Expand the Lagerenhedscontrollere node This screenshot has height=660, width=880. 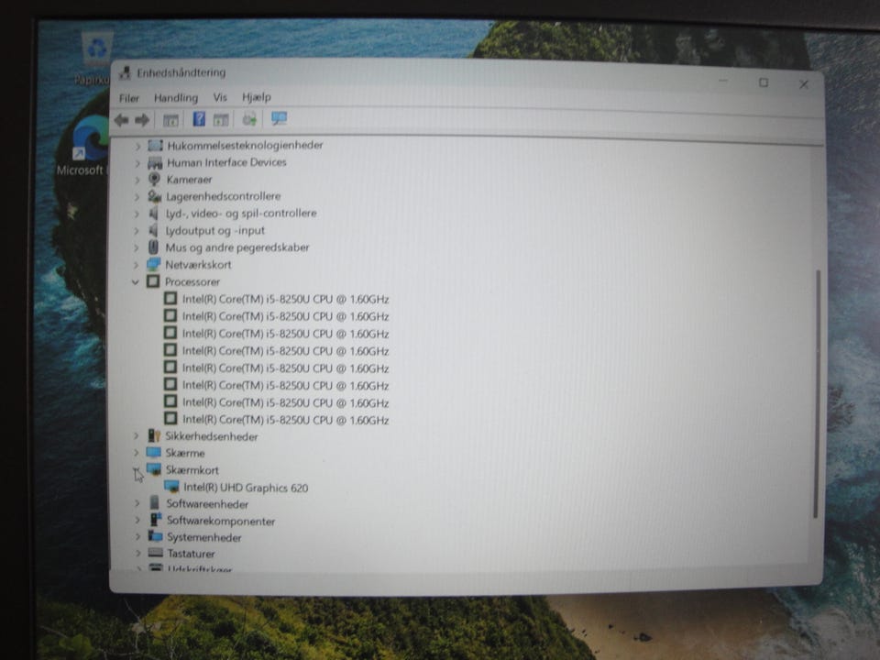(137, 197)
